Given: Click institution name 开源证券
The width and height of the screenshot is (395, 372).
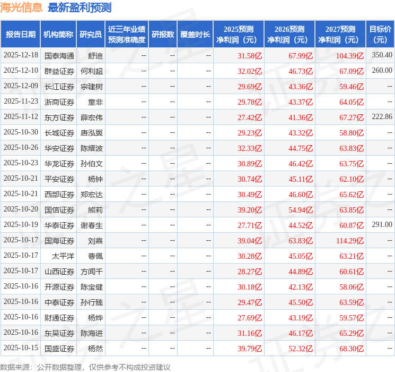Looking at the screenshot, I should tap(59, 287).
